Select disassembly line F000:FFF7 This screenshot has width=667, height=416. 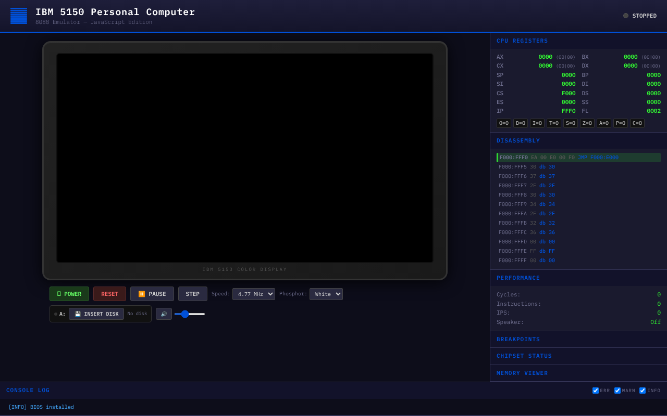pos(578,186)
